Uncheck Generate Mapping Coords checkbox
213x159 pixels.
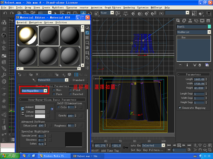[x=180, y=108]
